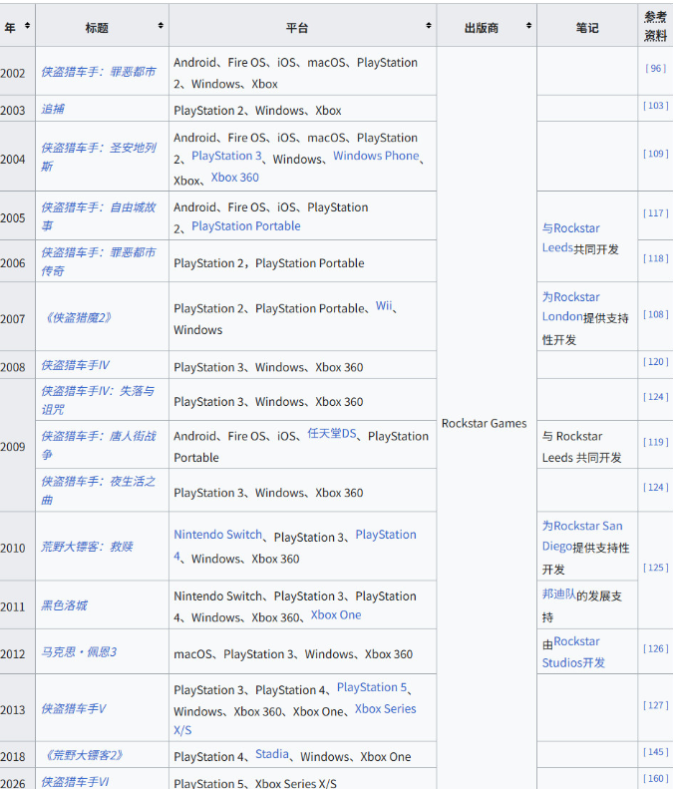Viewport: 673px width, 789px height.
Task: Follow Nintendo Switch link in 2010 row
Action: [217, 535]
